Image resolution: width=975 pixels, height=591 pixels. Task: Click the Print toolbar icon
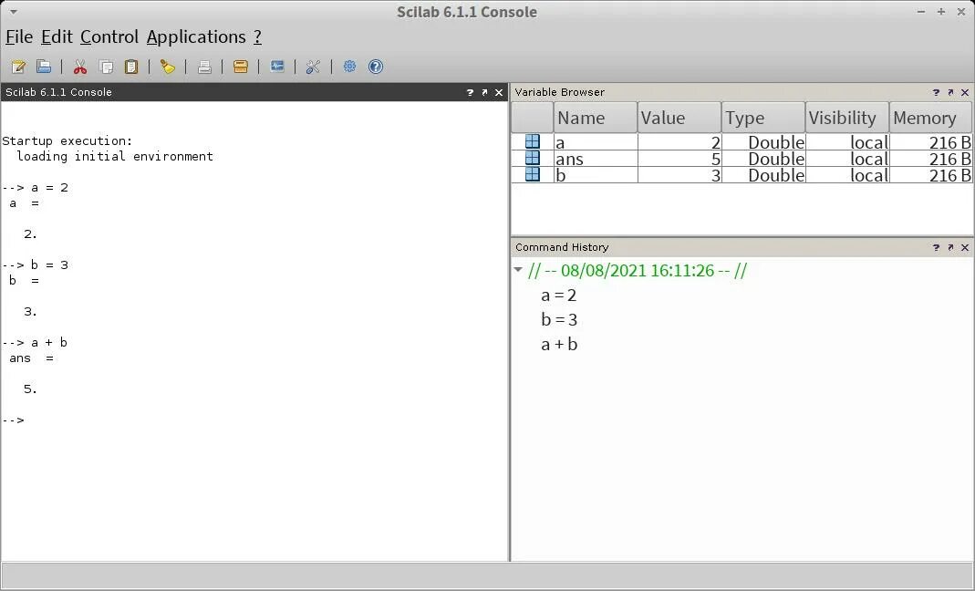[x=204, y=67]
